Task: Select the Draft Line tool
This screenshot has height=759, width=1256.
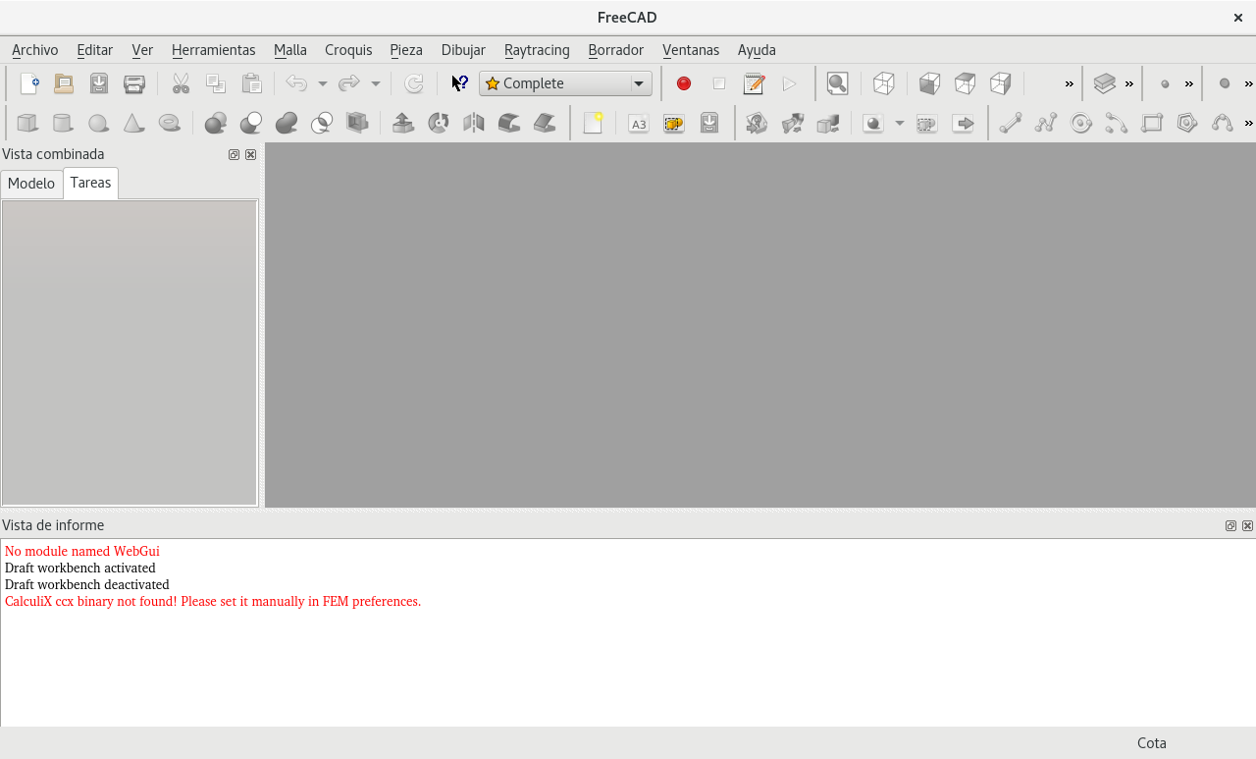Action: pyautogui.click(x=1011, y=123)
